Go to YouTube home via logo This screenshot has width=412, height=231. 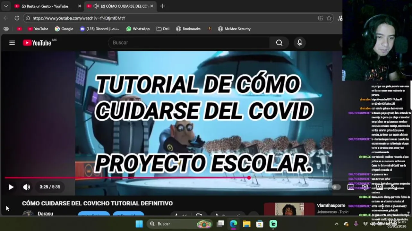[x=37, y=43]
